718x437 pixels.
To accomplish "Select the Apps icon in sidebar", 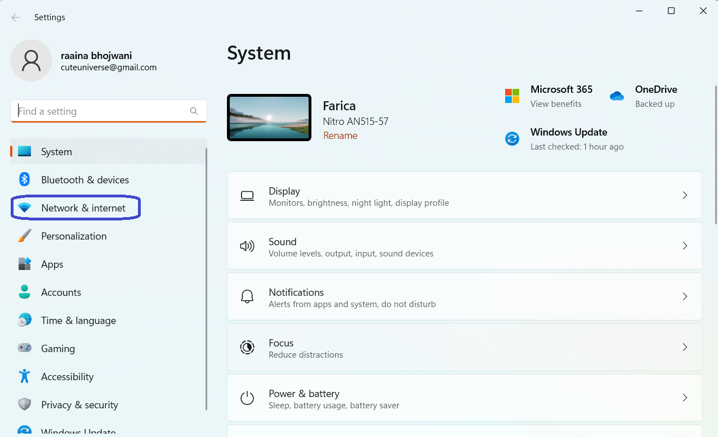I will click(x=24, y=264).
